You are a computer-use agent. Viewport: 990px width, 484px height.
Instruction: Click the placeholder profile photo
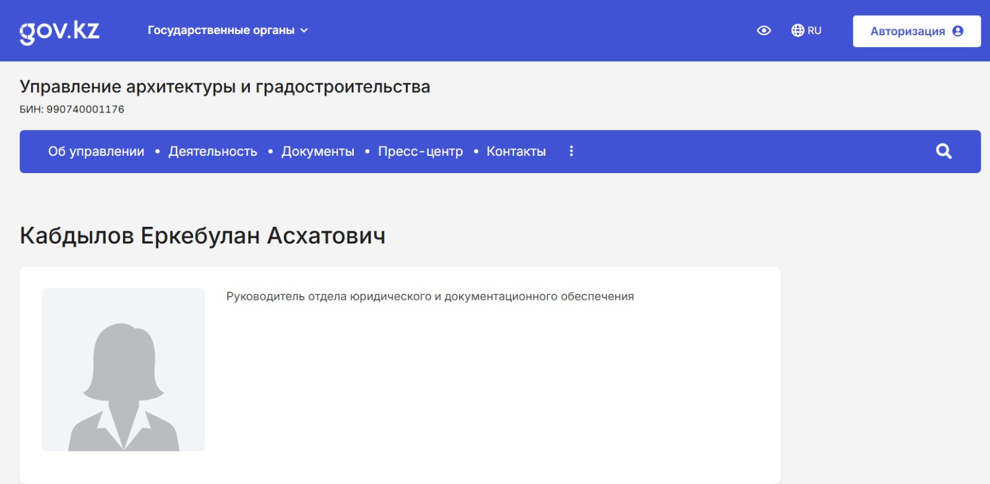click(123, 369)
